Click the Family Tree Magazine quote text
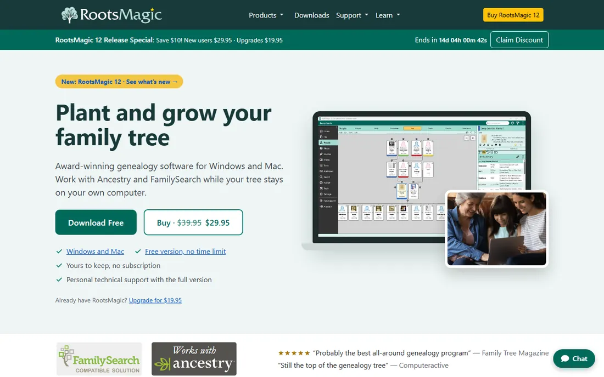 pyautogui.click(x=392, y=353)
